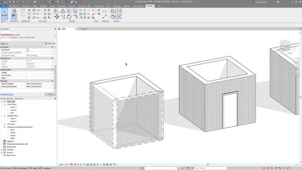
Task: Click the Mirror - Pick Axis icon
Action: coord(69,11)
